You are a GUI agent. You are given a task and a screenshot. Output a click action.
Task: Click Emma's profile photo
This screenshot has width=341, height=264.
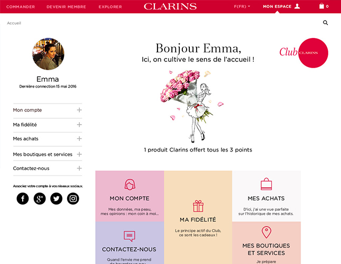click(48, 54)
